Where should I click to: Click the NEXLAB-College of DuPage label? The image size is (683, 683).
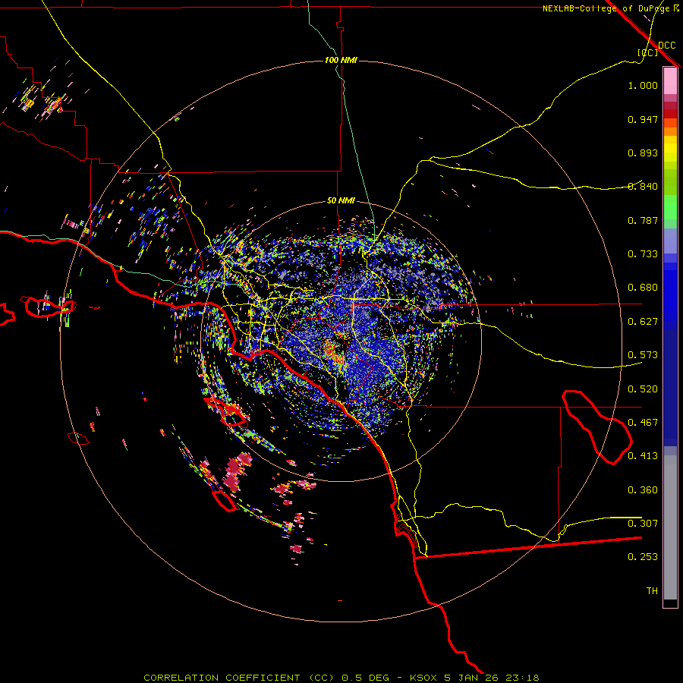611,8
